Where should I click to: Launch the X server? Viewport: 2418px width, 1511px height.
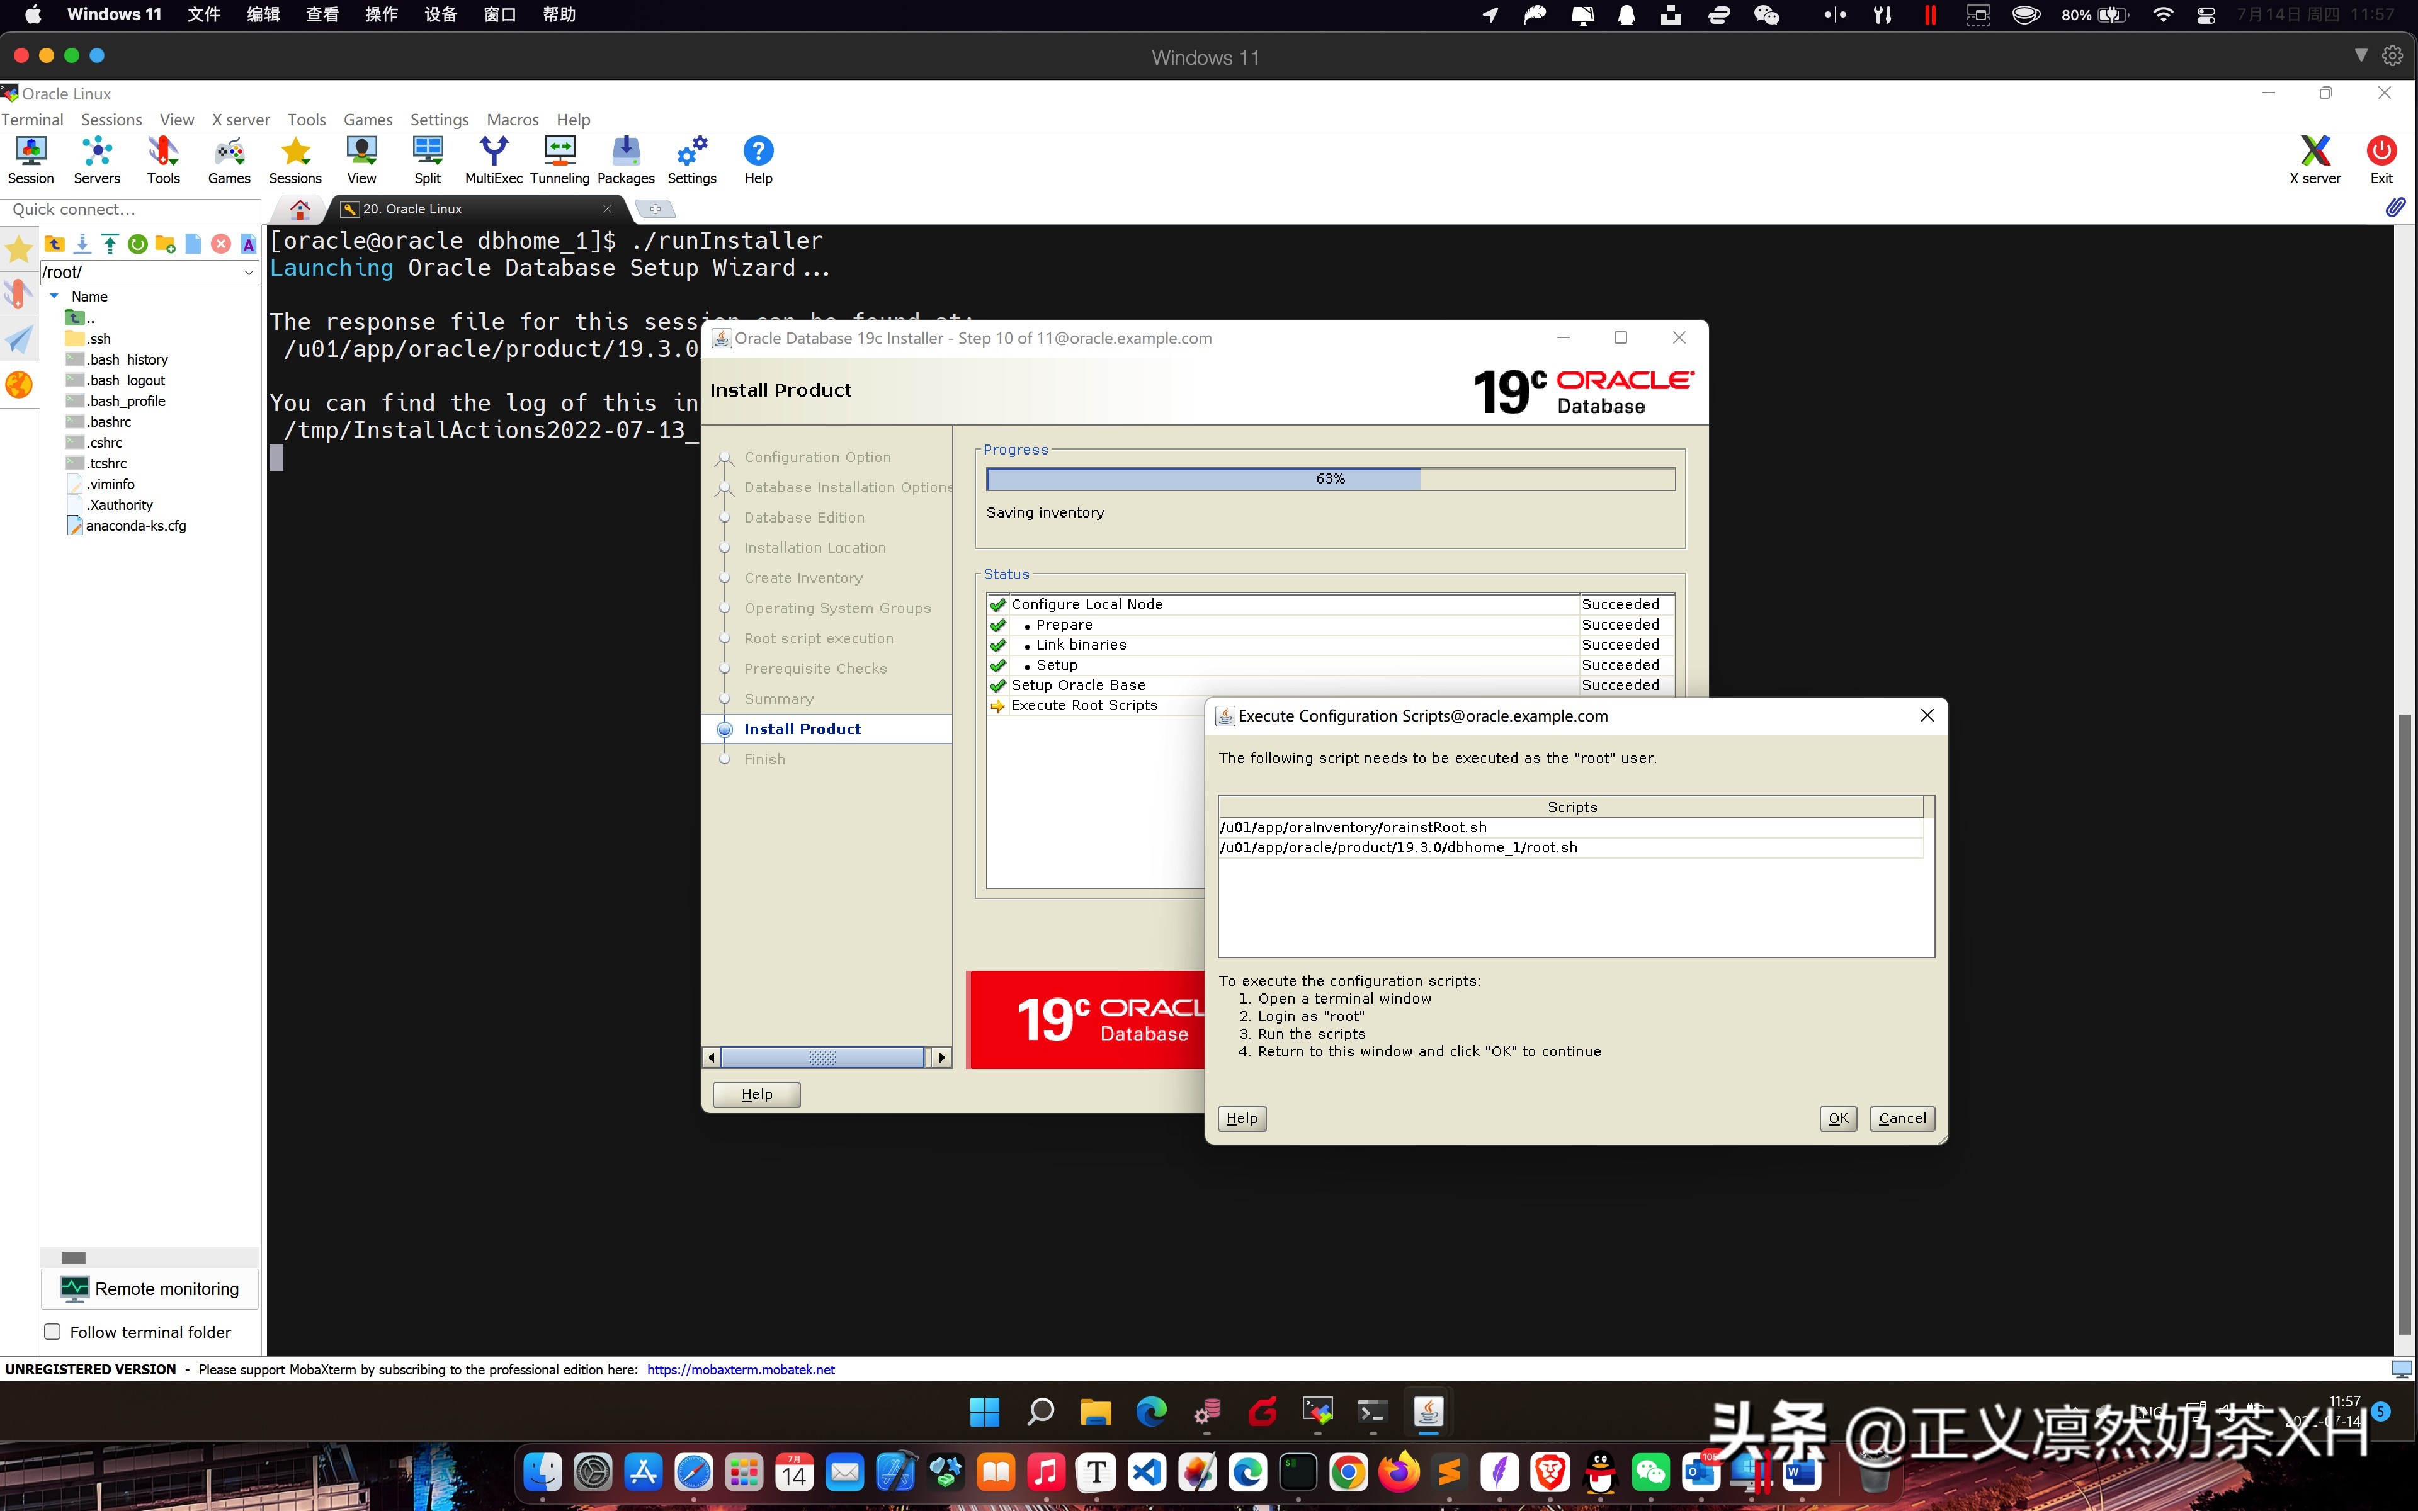click(2316, 158)
